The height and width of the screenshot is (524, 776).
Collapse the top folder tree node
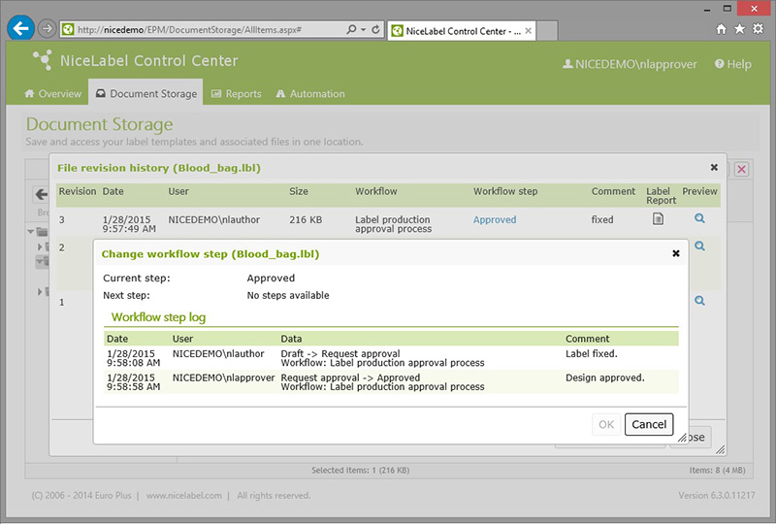(x=31, y=231)
